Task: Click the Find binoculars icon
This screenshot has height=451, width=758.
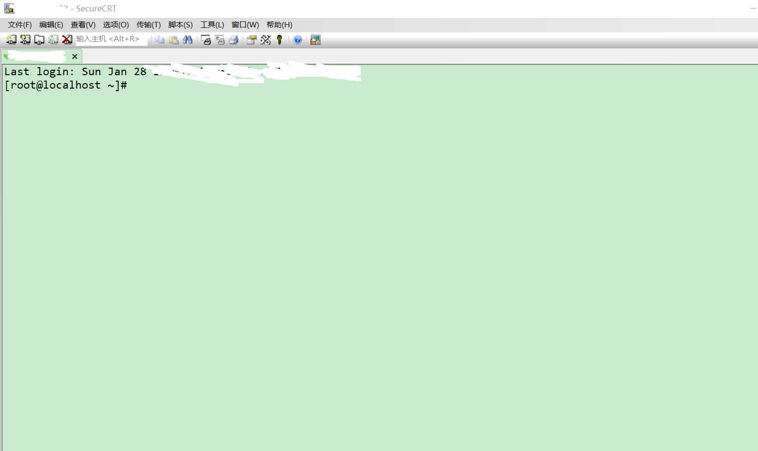Action: tap(187, 40)
